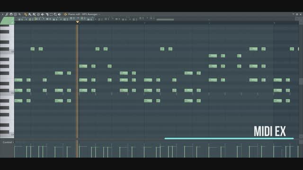Click the orange target channel icon
The image size is (303, 170).
pyautogui.click(x=65, y=14)
